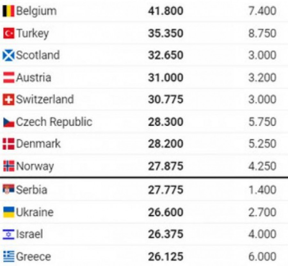Open the Czech Republic country link
The height and width of the screenshot is (266, 288).
(54, 122)
